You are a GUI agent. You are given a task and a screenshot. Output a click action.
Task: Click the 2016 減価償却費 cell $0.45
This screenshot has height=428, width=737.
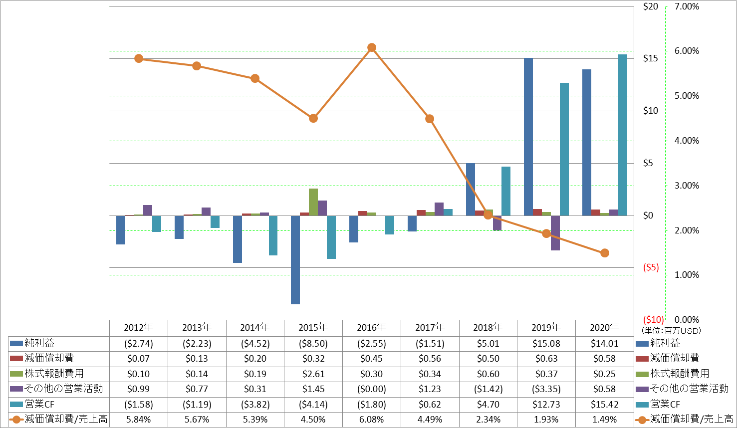[x=372, y=359]
